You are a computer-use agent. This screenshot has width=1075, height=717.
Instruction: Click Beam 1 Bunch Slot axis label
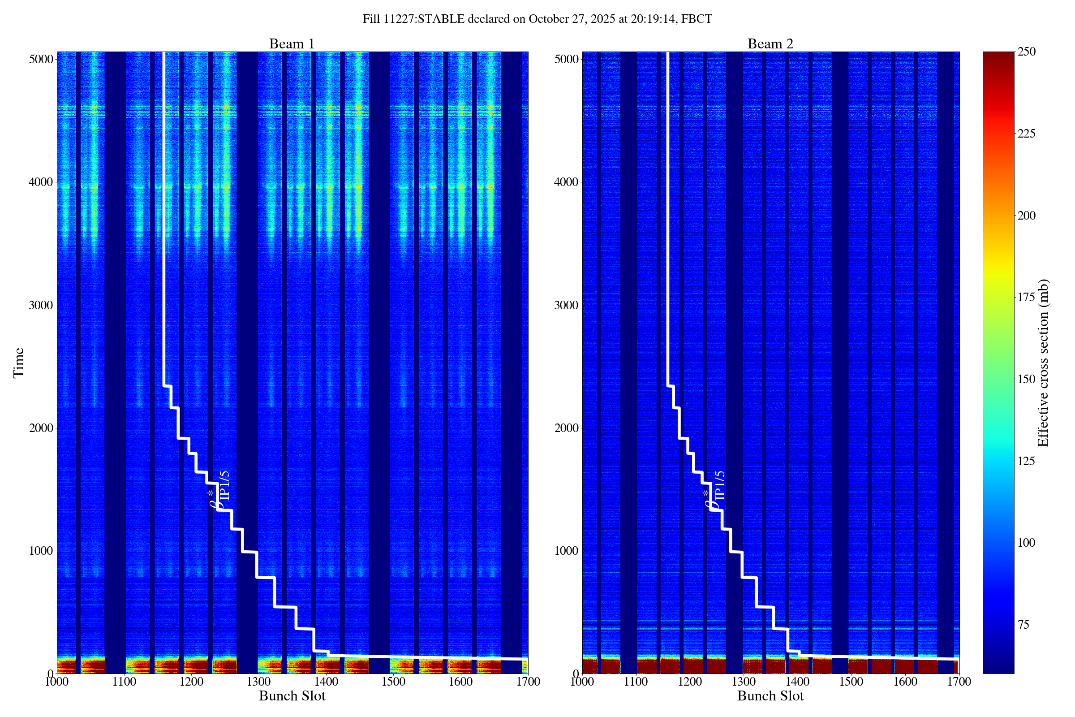pos(292,696)
